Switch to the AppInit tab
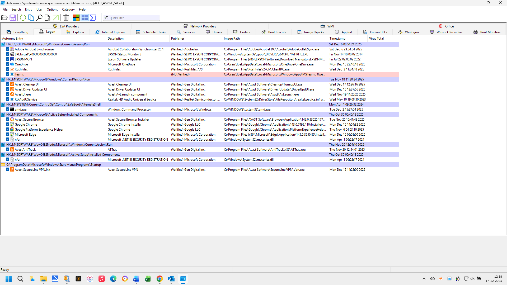Screen dimensions: 507x285 (x=344, y=32)
